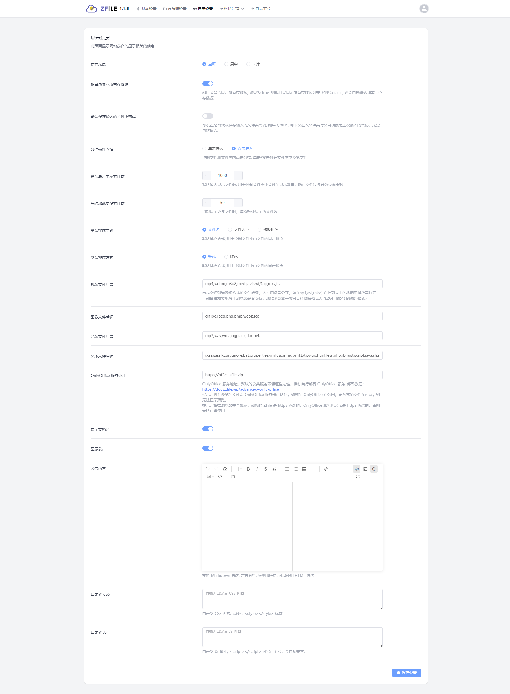Open the OnlyOffice deployment docs link
510x694 pixels.
pyautogui.click(x=241, y=389)
